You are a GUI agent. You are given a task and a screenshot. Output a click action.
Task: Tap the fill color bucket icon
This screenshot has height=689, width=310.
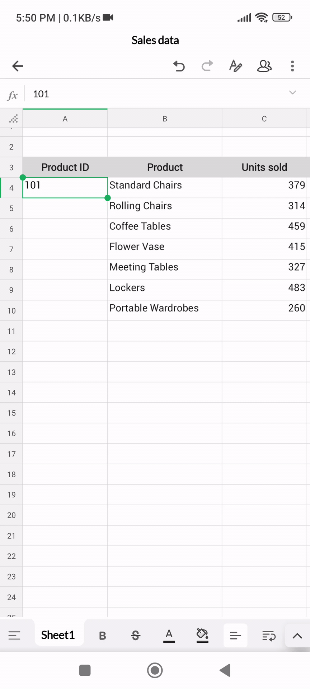(x=202, y=636)
